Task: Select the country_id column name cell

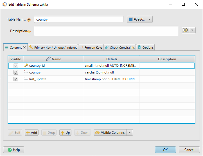Action: click(53, 66)
